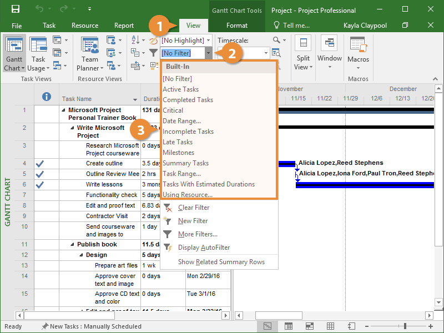
Task: Click the zoom slider in status bar
Action: coord(405,326)
